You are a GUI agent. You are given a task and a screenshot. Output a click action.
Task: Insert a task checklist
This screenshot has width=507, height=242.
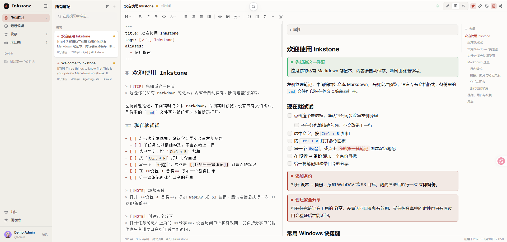(x=201, y=17)
